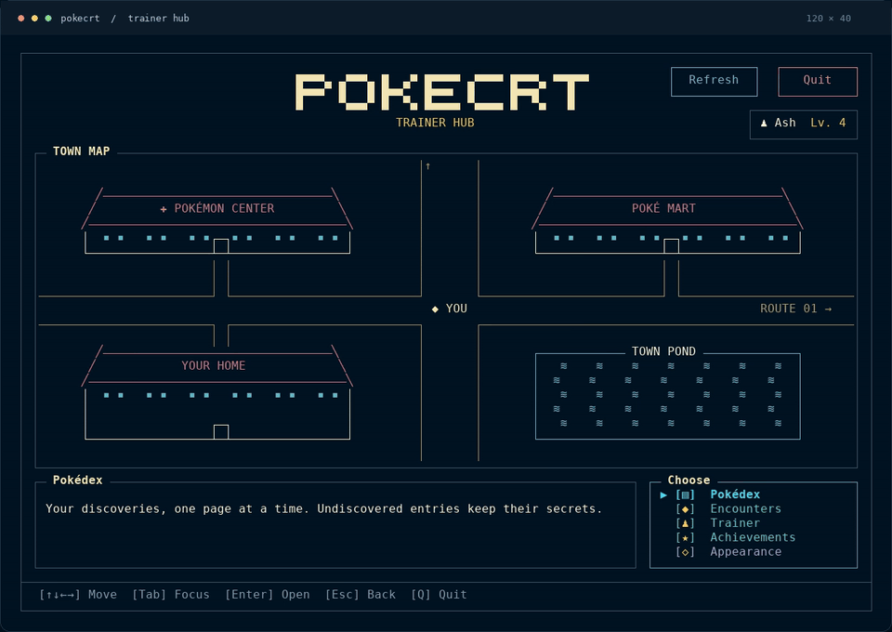Click the [Q] Quit hint in footer
The width and height of the screenshot is (892, 632).
point(439,595)
